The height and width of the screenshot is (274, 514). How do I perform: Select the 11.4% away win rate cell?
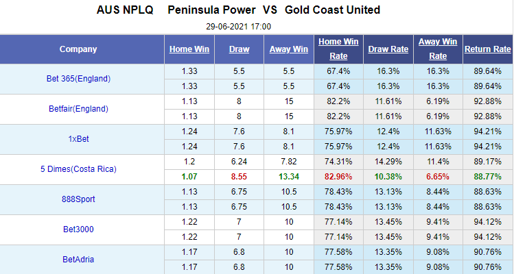coord(438,162)
